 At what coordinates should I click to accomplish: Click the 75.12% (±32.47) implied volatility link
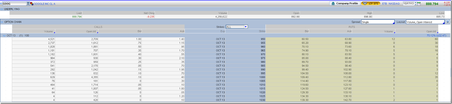coord(436,36)
